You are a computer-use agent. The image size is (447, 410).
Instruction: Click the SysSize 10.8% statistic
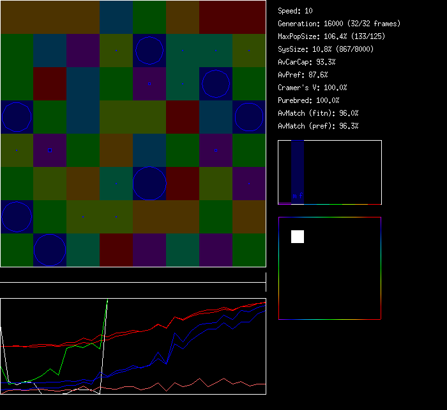tap(326, 49)
